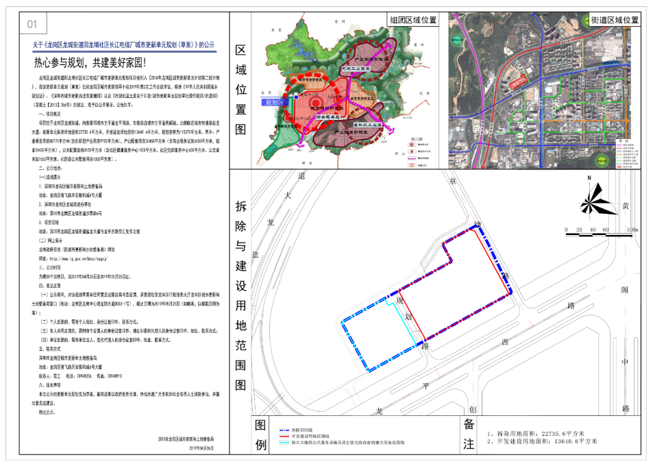Select the slogan '热心参与规划，共建美好家园!'
653x466 pixels.
click(90, 63)
